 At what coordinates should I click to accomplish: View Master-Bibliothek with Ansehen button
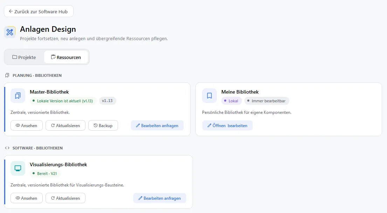pos(27,125)
